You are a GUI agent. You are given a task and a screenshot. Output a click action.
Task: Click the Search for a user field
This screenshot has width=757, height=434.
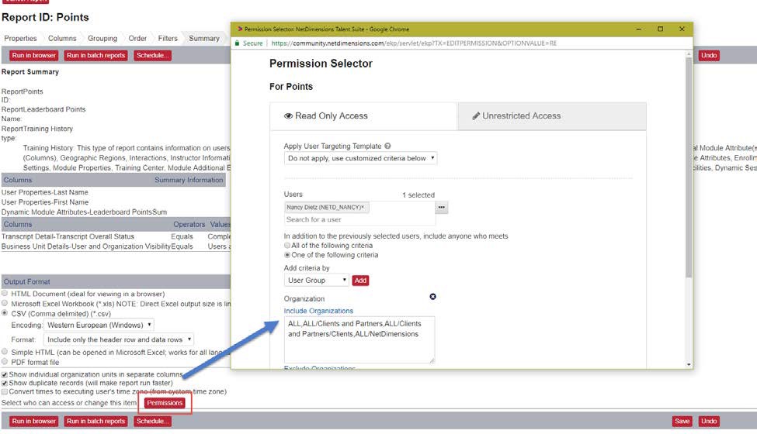[359, 219]
